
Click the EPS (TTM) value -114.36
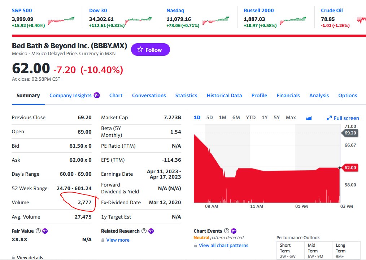click(x=171, y=160)
